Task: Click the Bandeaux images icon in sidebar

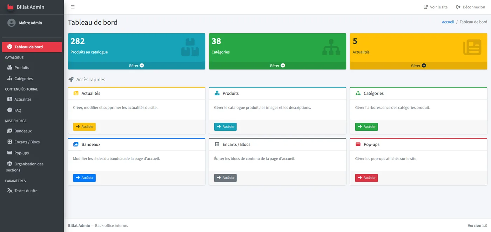Action: point(10,131)
